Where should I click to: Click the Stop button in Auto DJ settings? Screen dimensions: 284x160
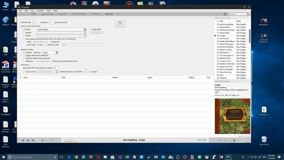click(x=120, y=22)
